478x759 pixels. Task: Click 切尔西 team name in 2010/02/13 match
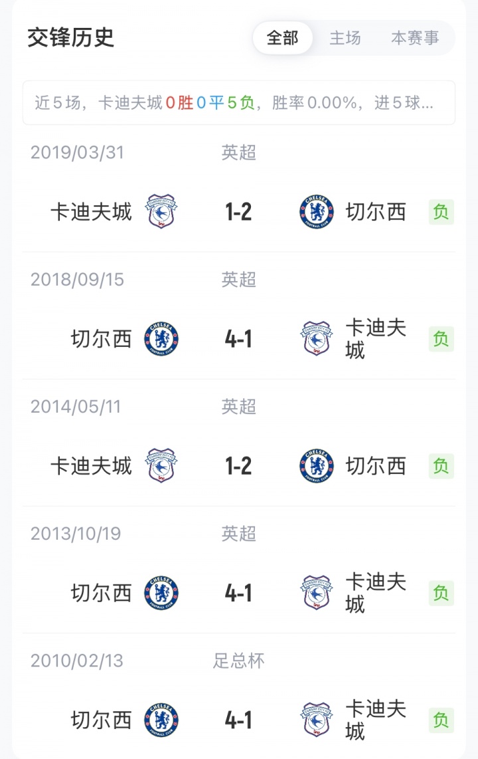(102, 720)
